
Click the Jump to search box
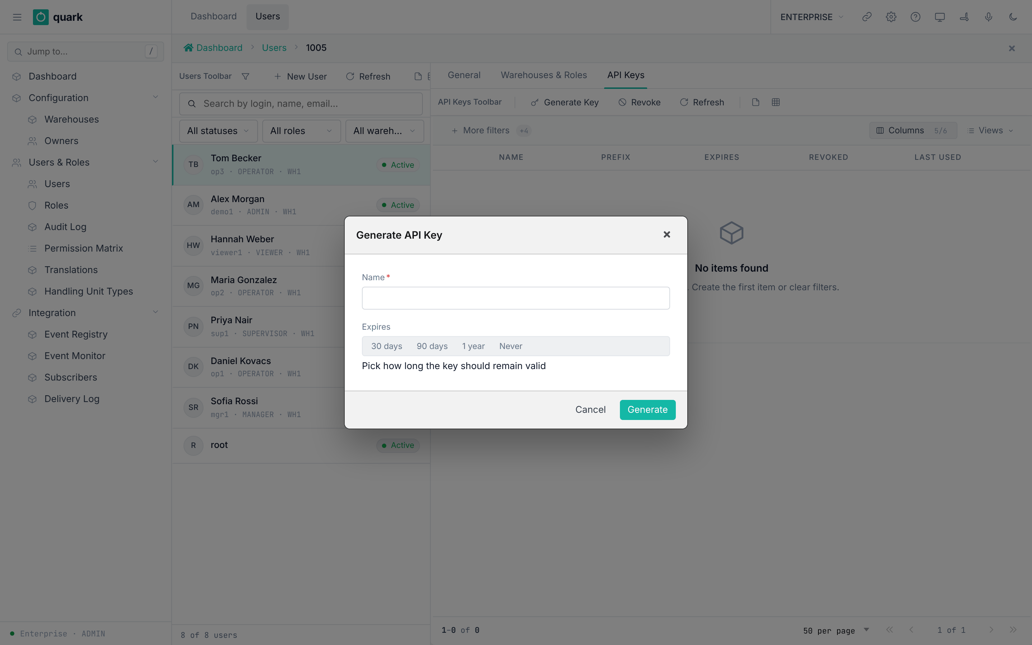[85, 52]
